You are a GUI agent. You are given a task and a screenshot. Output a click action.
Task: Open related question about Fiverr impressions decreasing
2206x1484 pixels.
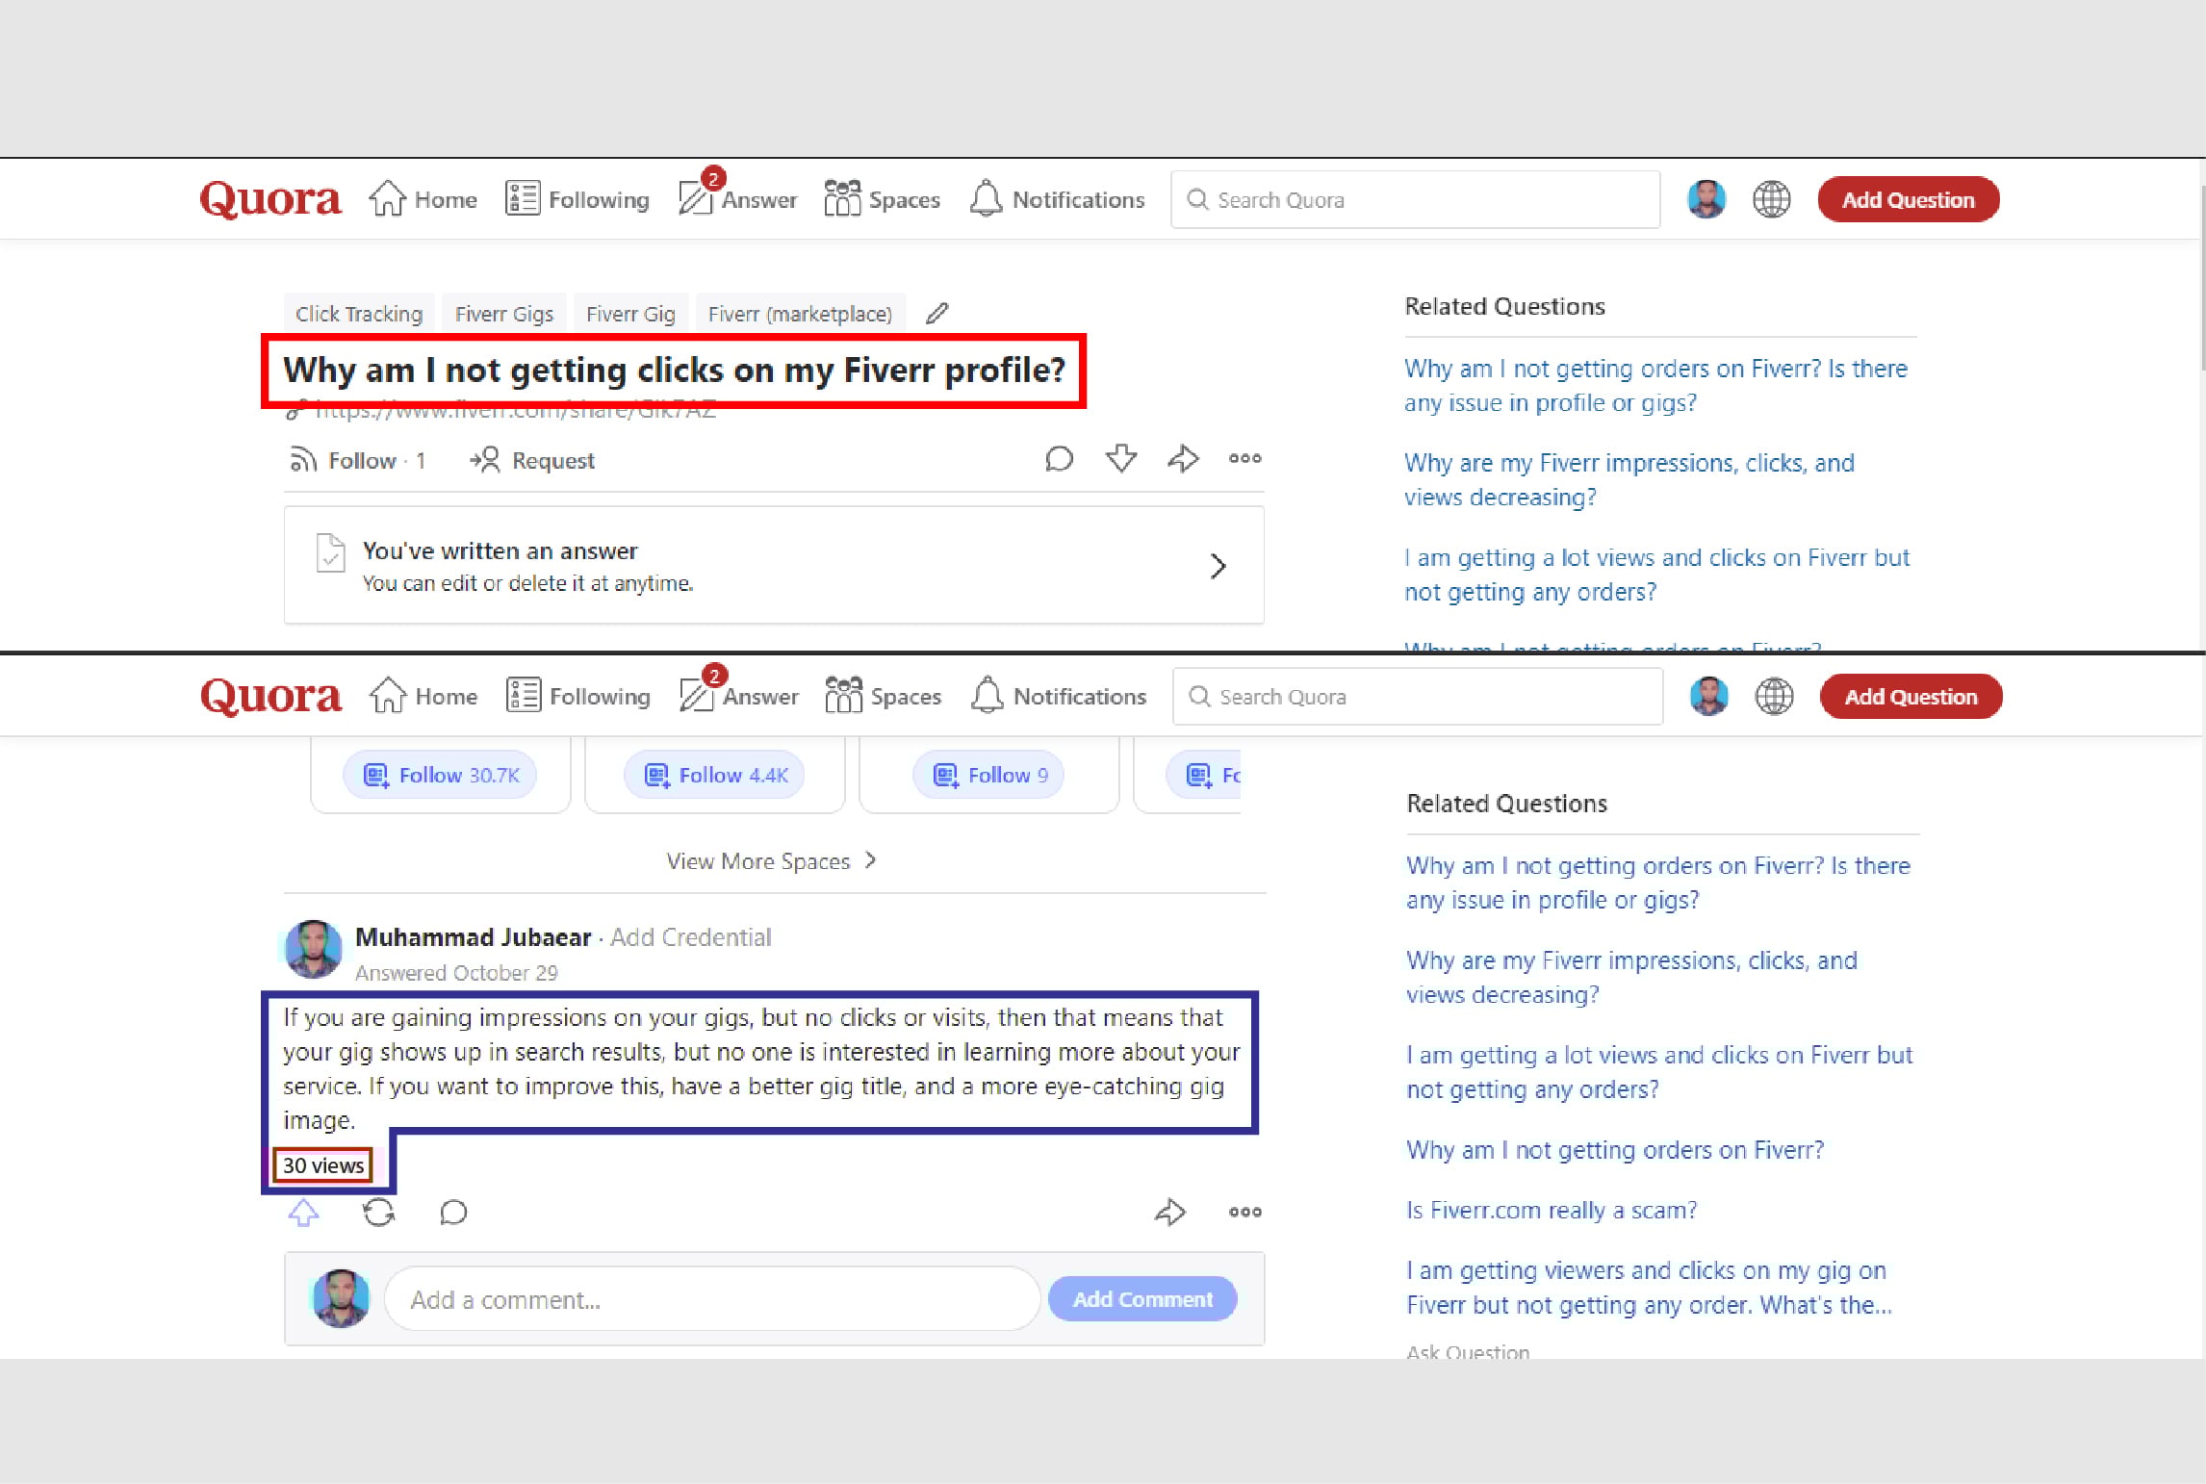coord(1629,479)
